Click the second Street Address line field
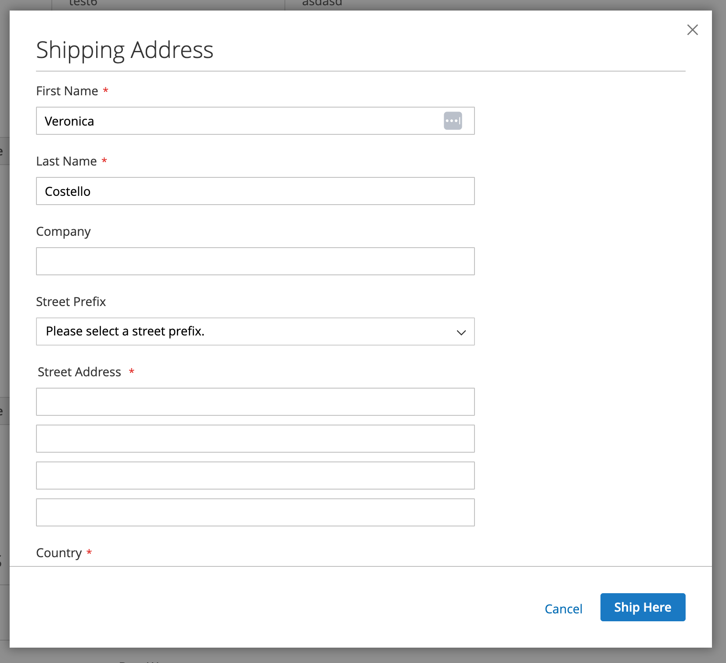 [x=255, y=439]
